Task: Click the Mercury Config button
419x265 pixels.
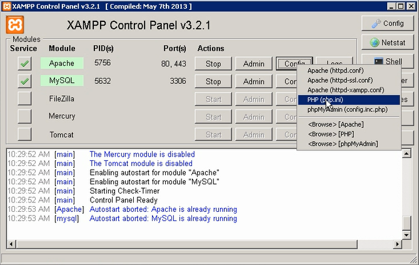Action: [x=286, y=117]
